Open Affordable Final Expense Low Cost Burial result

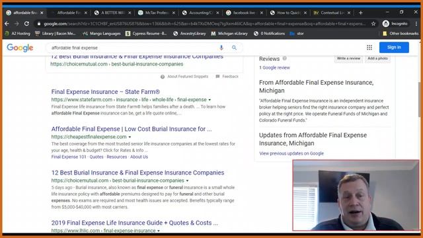pos(132,129)
